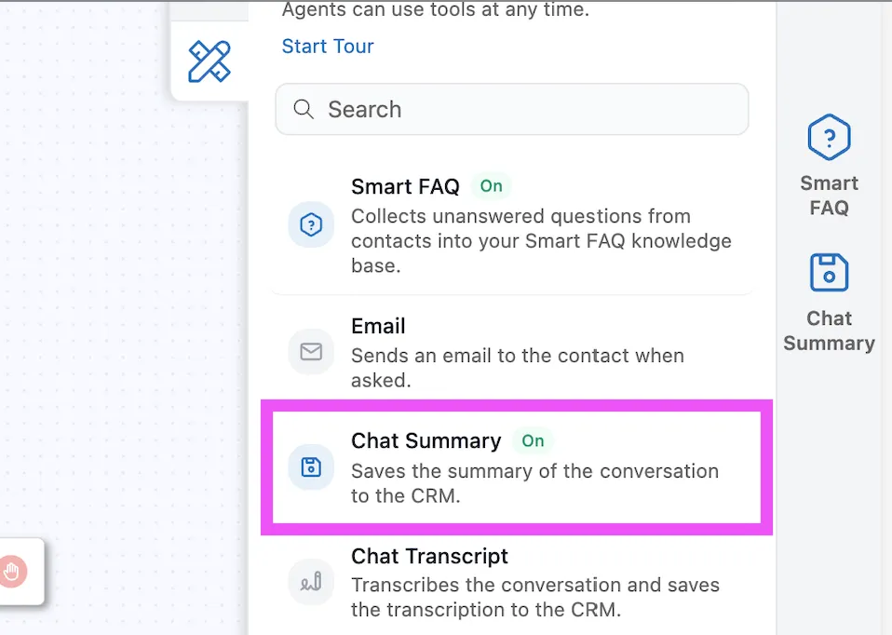Open the Tools tab with pencil-ruler icon
This screenshot has width=892, height=635.
(209, 61)
